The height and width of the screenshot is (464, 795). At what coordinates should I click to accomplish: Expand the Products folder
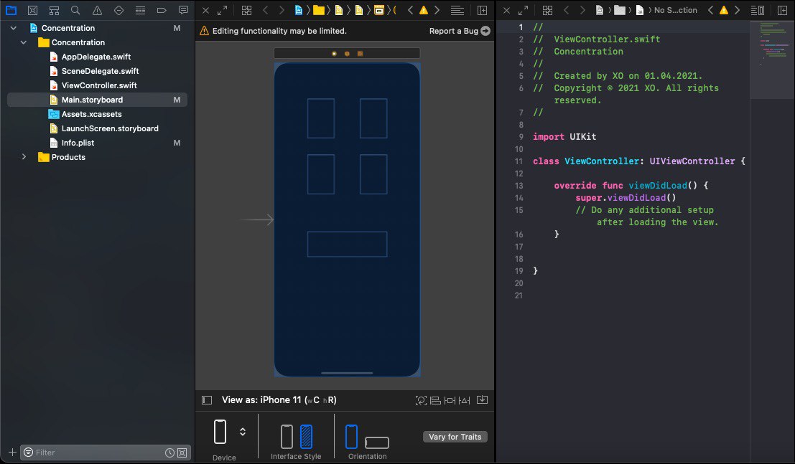[24, 157]
